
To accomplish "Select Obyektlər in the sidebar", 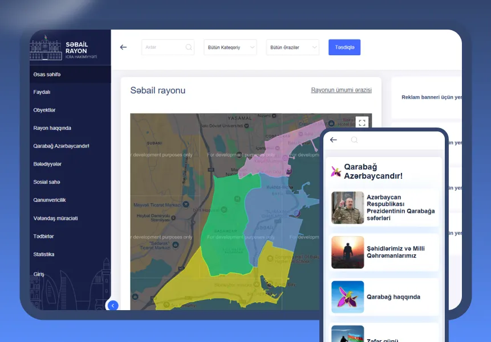I will coord(44,110).
